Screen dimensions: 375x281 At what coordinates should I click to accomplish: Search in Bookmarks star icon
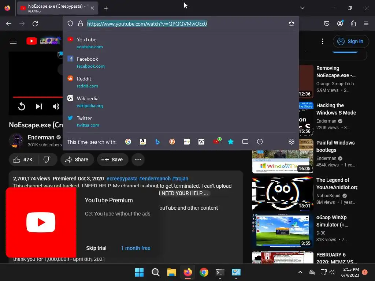tap(231, 142)
